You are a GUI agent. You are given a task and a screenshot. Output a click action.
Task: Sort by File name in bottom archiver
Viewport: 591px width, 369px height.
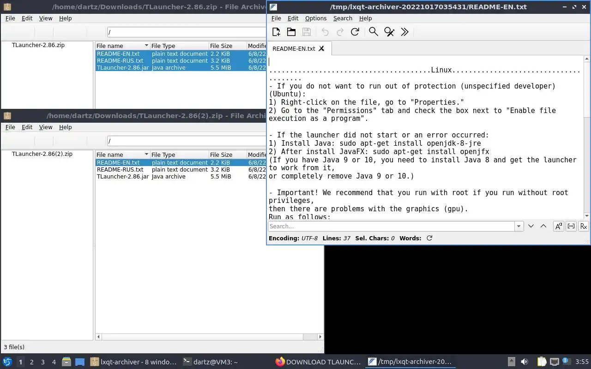122,155
